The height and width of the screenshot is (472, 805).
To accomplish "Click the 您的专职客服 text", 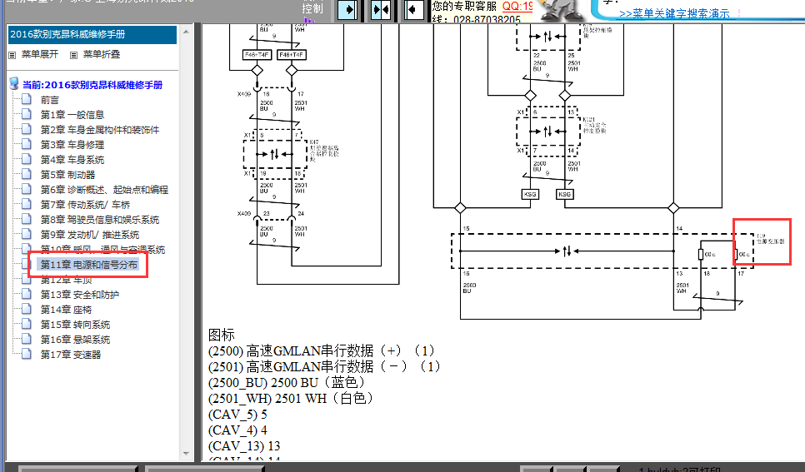I will [x=464, y=6].
